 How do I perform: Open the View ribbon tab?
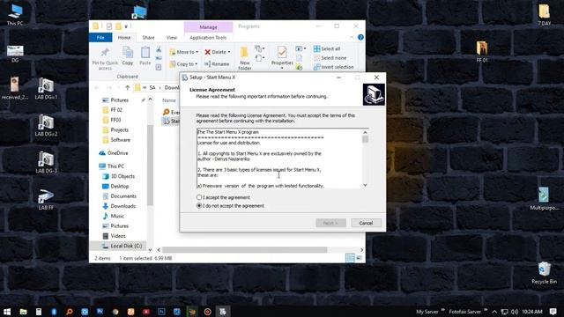pos(172,37)
